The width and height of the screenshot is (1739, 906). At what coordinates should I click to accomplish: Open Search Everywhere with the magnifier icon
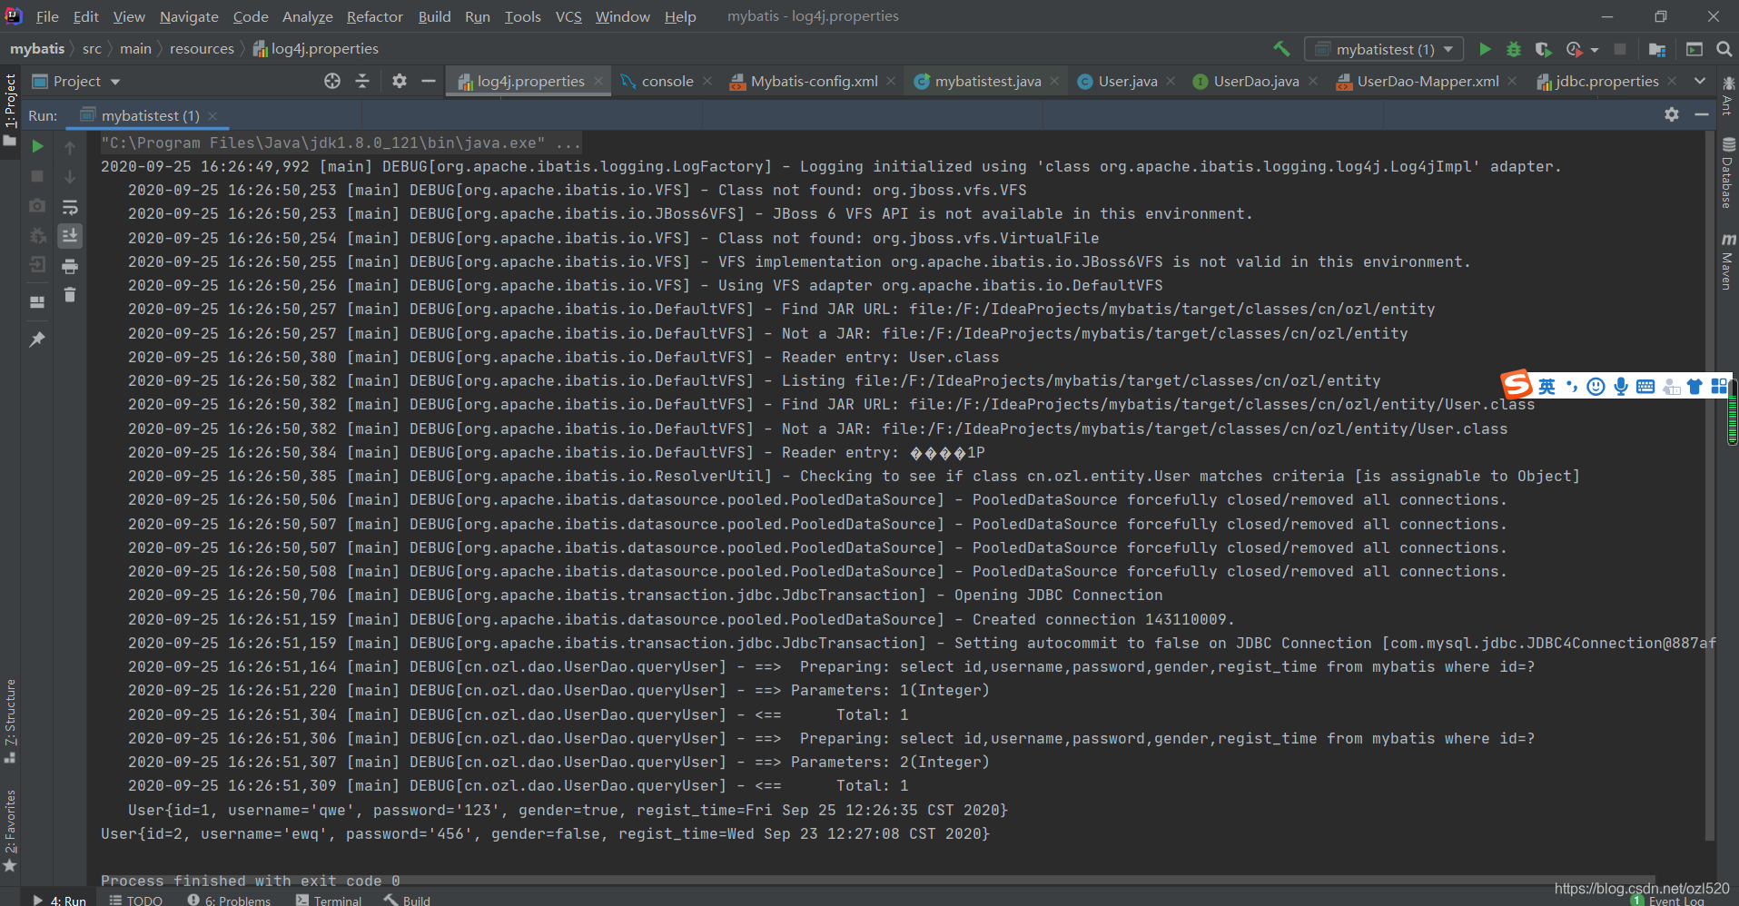tap(1724, 49)
